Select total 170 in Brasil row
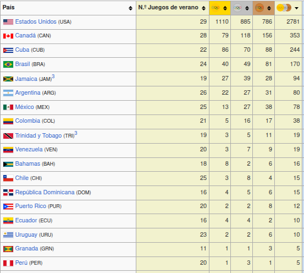 [295, 64]
